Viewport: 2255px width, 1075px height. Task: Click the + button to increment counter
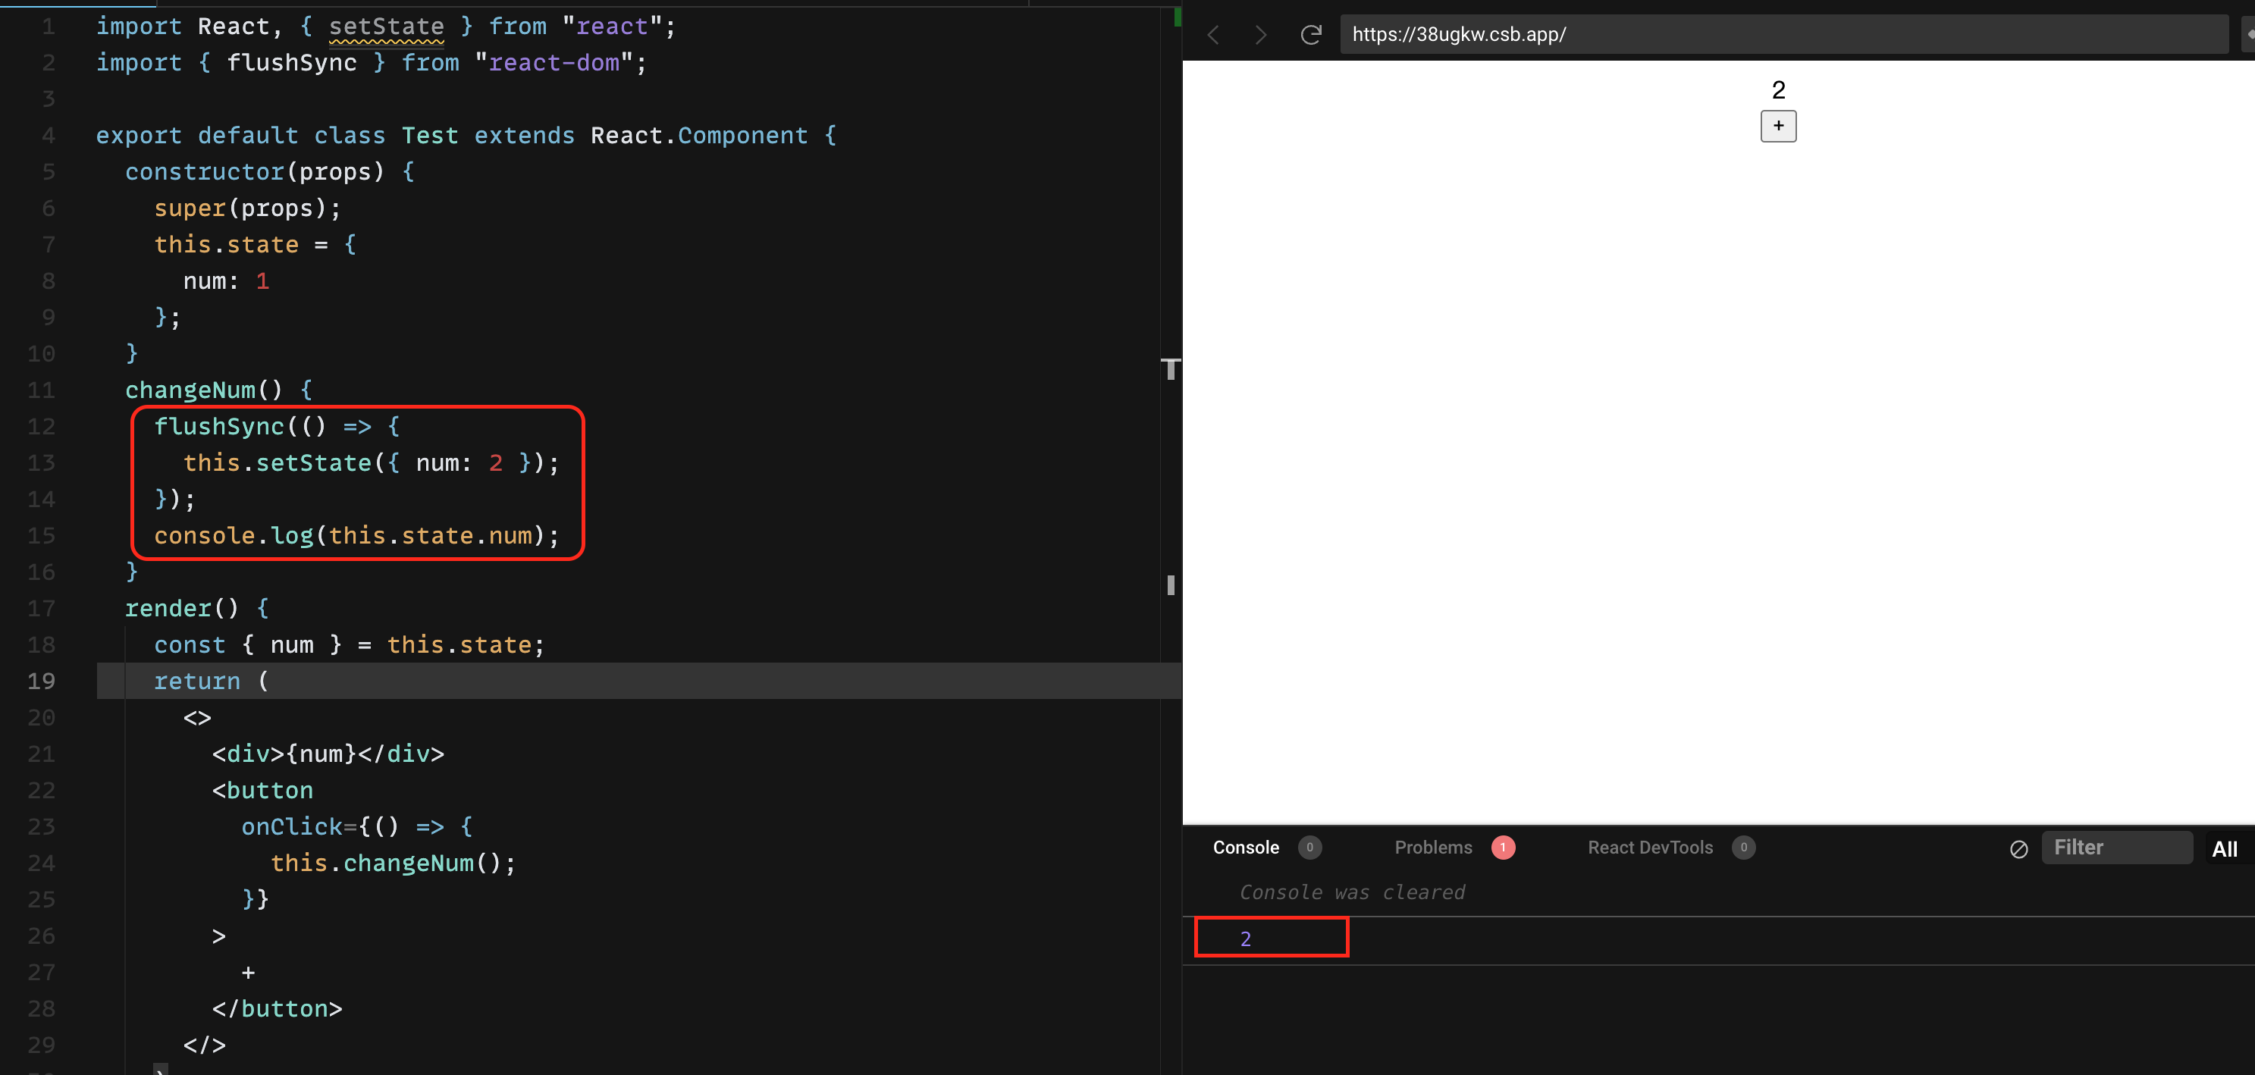[x=1779, y=125]
